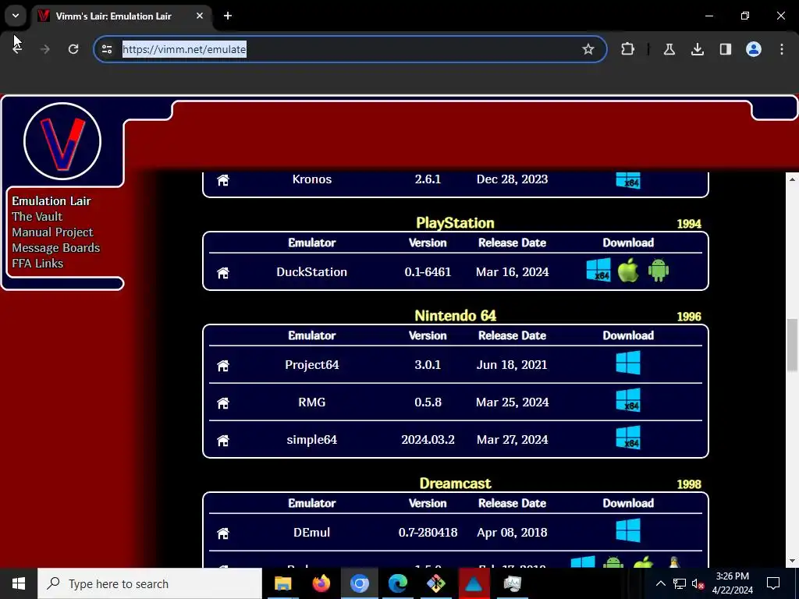
Task: Open RMG homepage house icon
Action: tap(223, 403)
